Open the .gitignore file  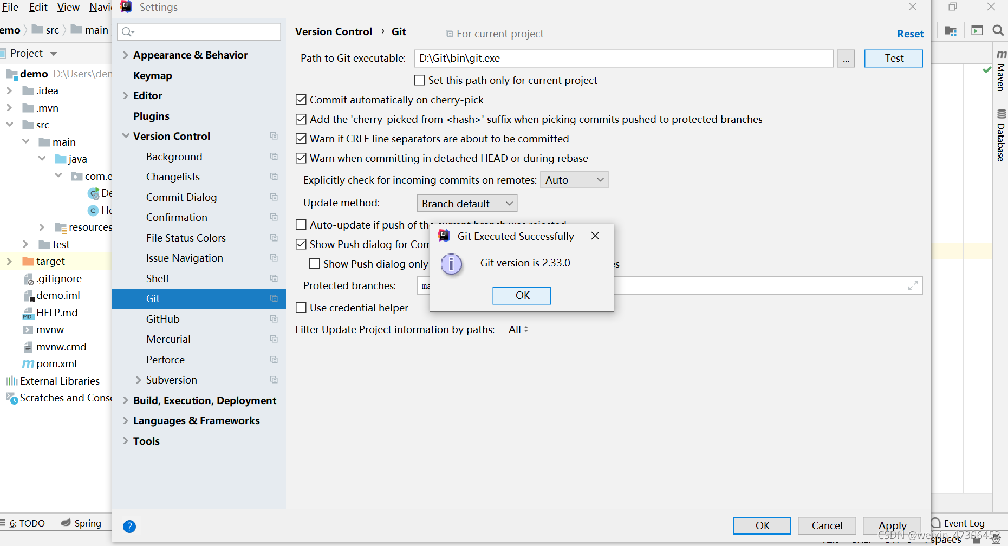[52, 278]
